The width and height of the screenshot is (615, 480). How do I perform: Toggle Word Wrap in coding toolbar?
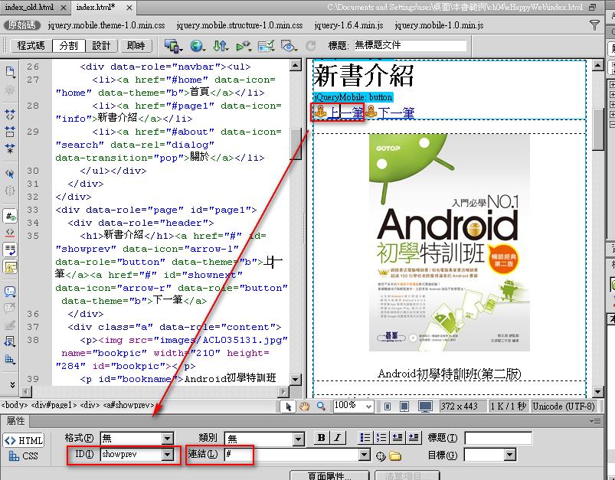(x=10, y=250)
